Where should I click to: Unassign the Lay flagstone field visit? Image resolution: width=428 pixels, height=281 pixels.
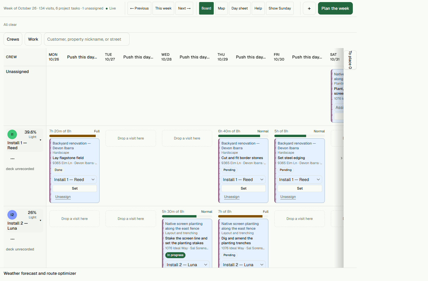63,197
